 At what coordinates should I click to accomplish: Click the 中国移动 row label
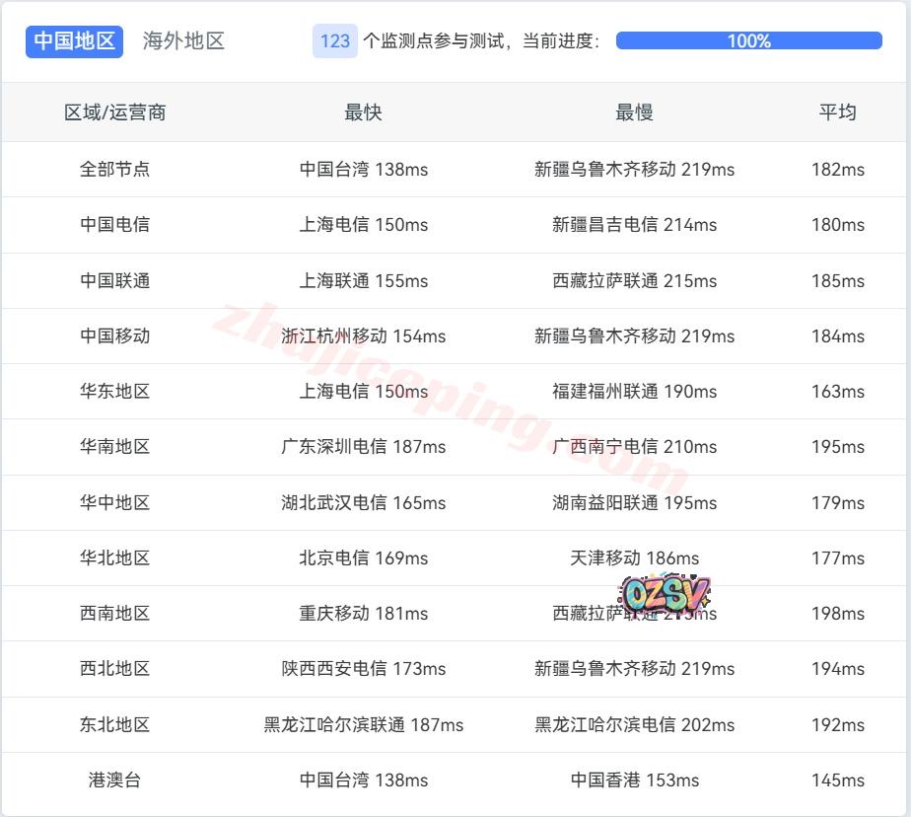tap(114, 335)
